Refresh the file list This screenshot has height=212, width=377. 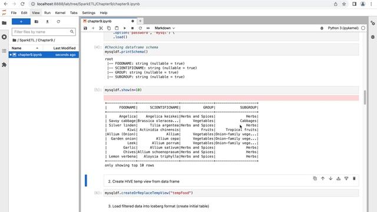point(58,22)
